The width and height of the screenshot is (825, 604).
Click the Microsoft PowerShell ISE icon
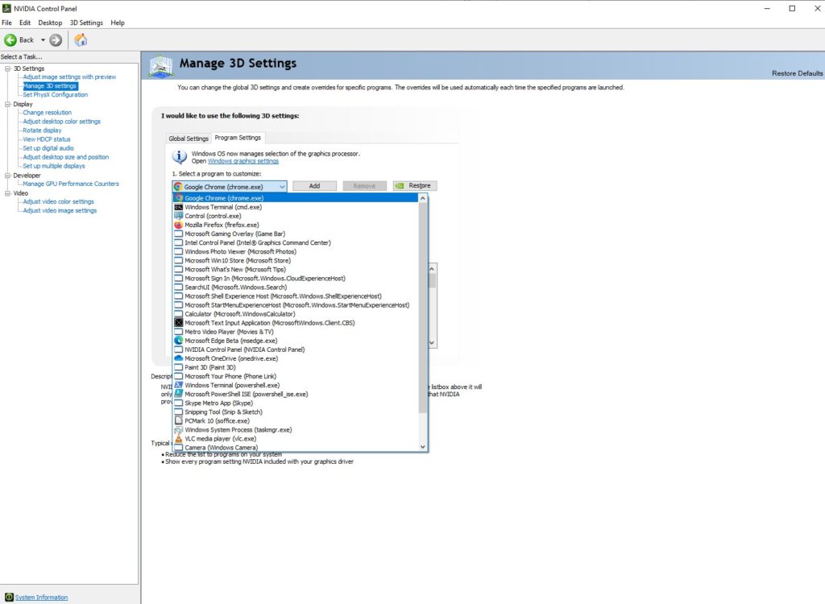pos(178,394)
